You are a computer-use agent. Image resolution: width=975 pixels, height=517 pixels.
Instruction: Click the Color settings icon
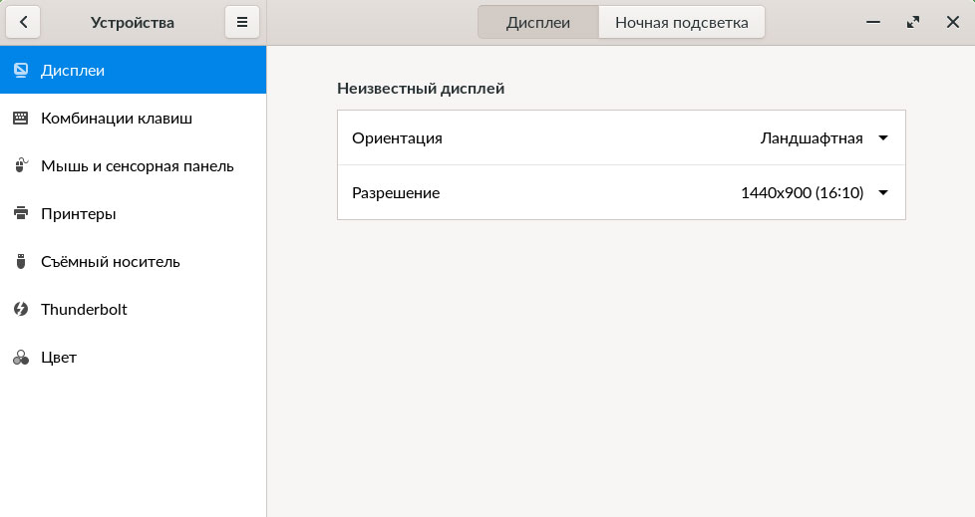click(x=20, y=357)
